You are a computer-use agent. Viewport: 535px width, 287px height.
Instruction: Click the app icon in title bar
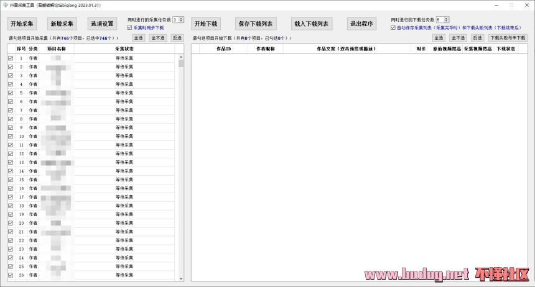(5, 5)
